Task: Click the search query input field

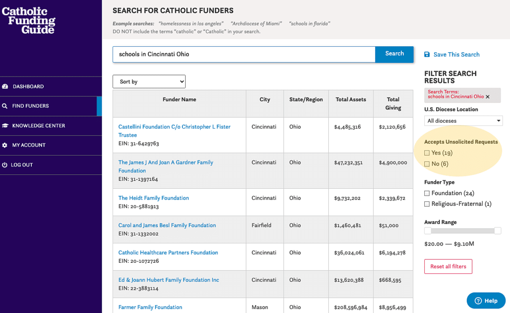Action: [244, 54]
